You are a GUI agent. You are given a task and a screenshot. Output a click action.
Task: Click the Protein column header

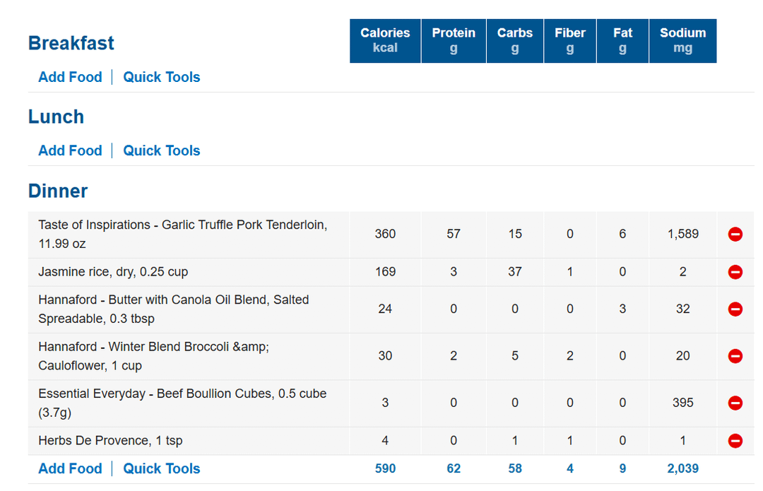454,41
